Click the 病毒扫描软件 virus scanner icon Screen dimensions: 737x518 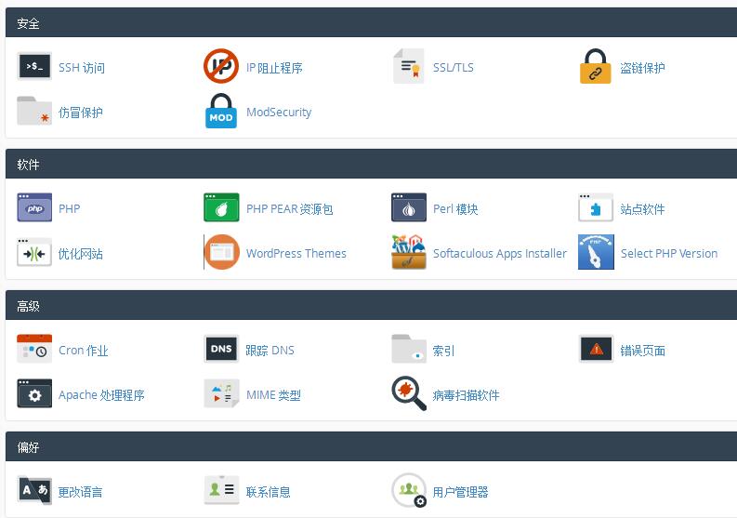[409, 394]
